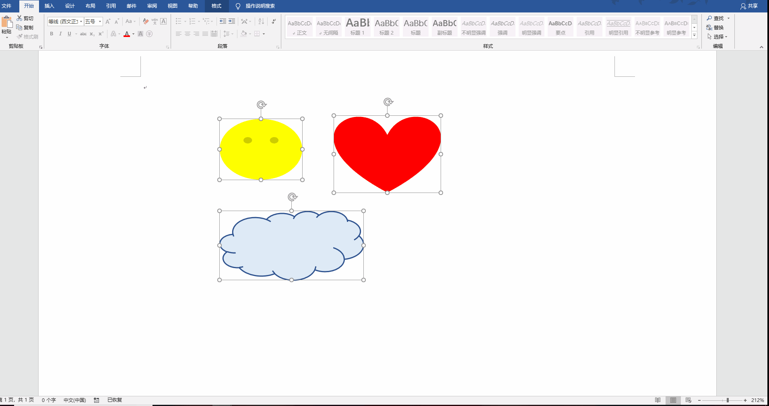
Task: Open the numbered list dropdown arrow
Action: 199,22
